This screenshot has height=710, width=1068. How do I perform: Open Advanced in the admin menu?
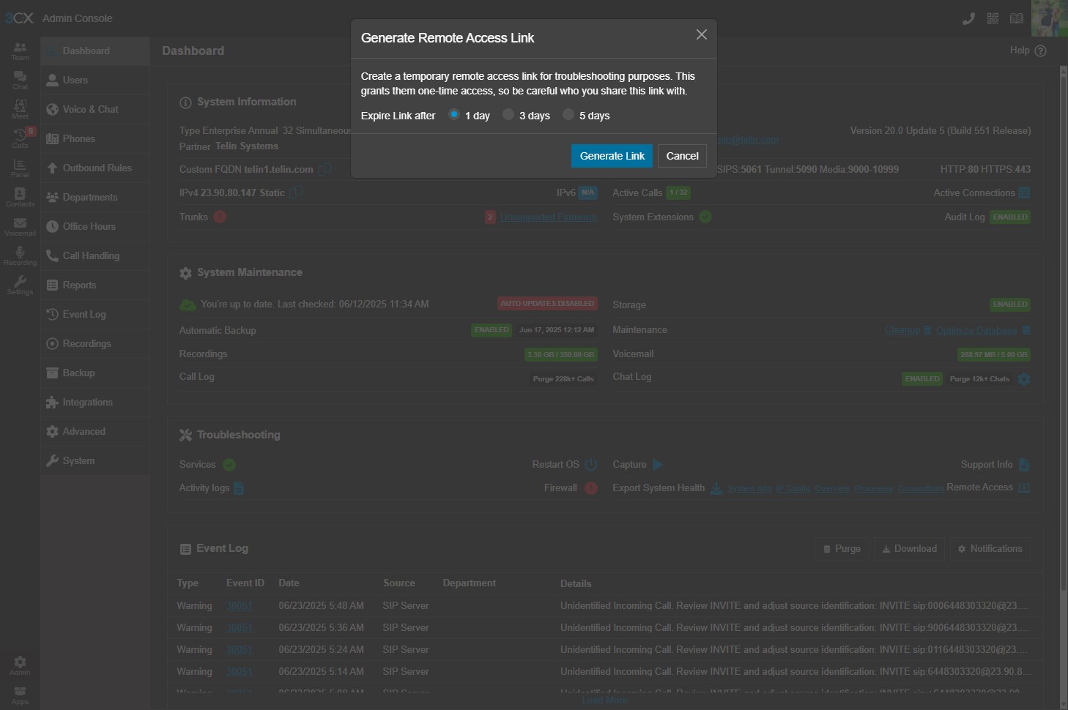point(95,431)
